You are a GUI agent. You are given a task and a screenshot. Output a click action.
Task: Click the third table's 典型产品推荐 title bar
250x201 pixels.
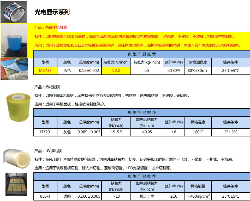142,176
